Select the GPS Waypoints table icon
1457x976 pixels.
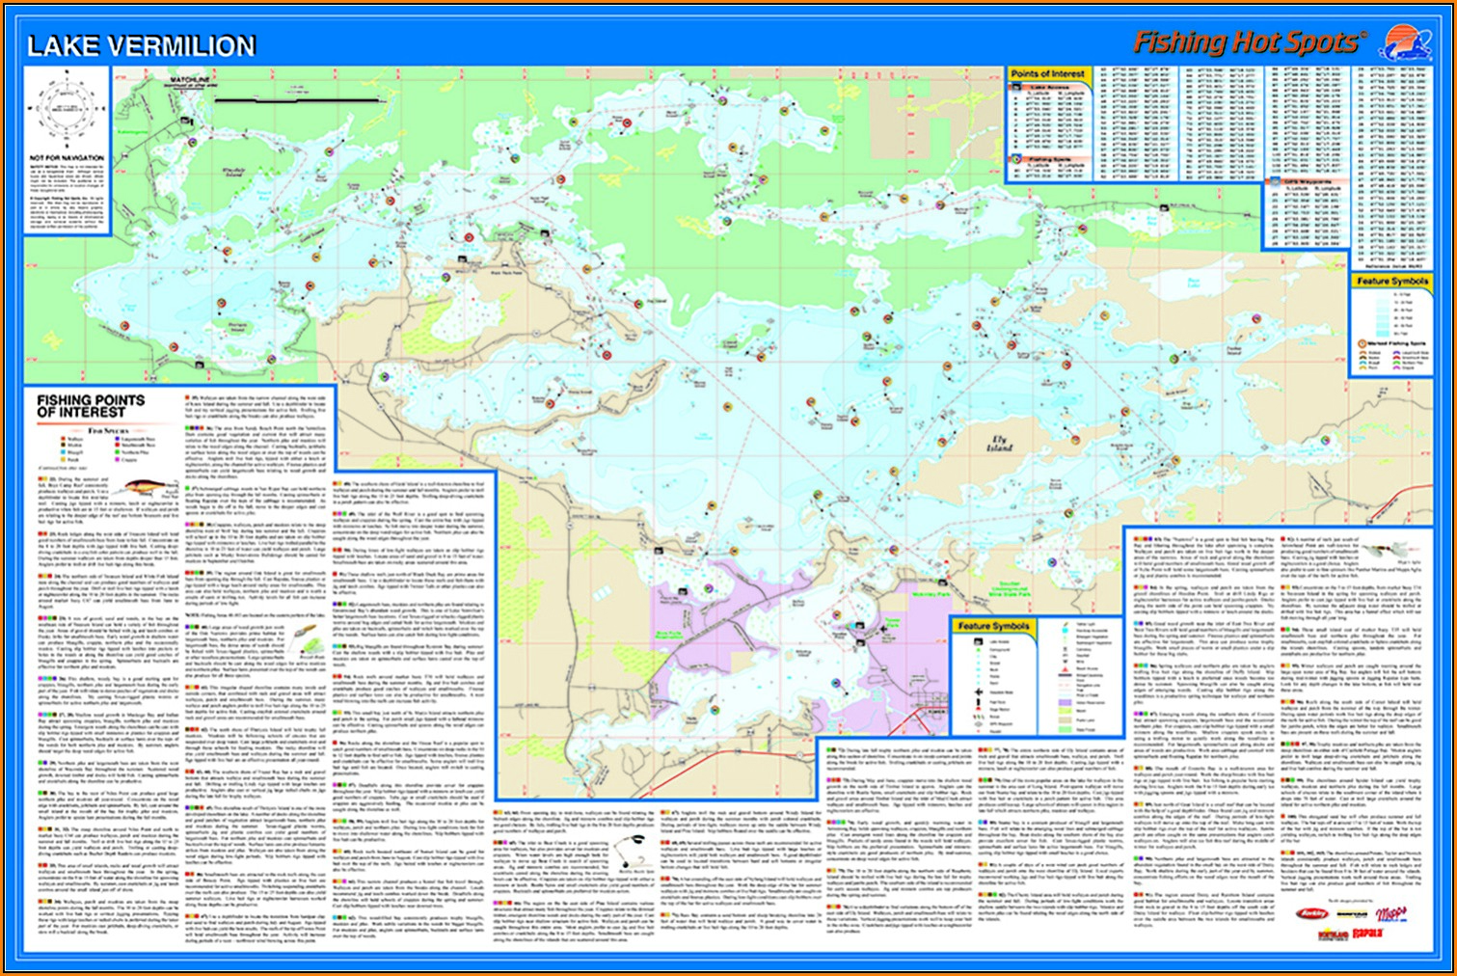point(1276,181)
